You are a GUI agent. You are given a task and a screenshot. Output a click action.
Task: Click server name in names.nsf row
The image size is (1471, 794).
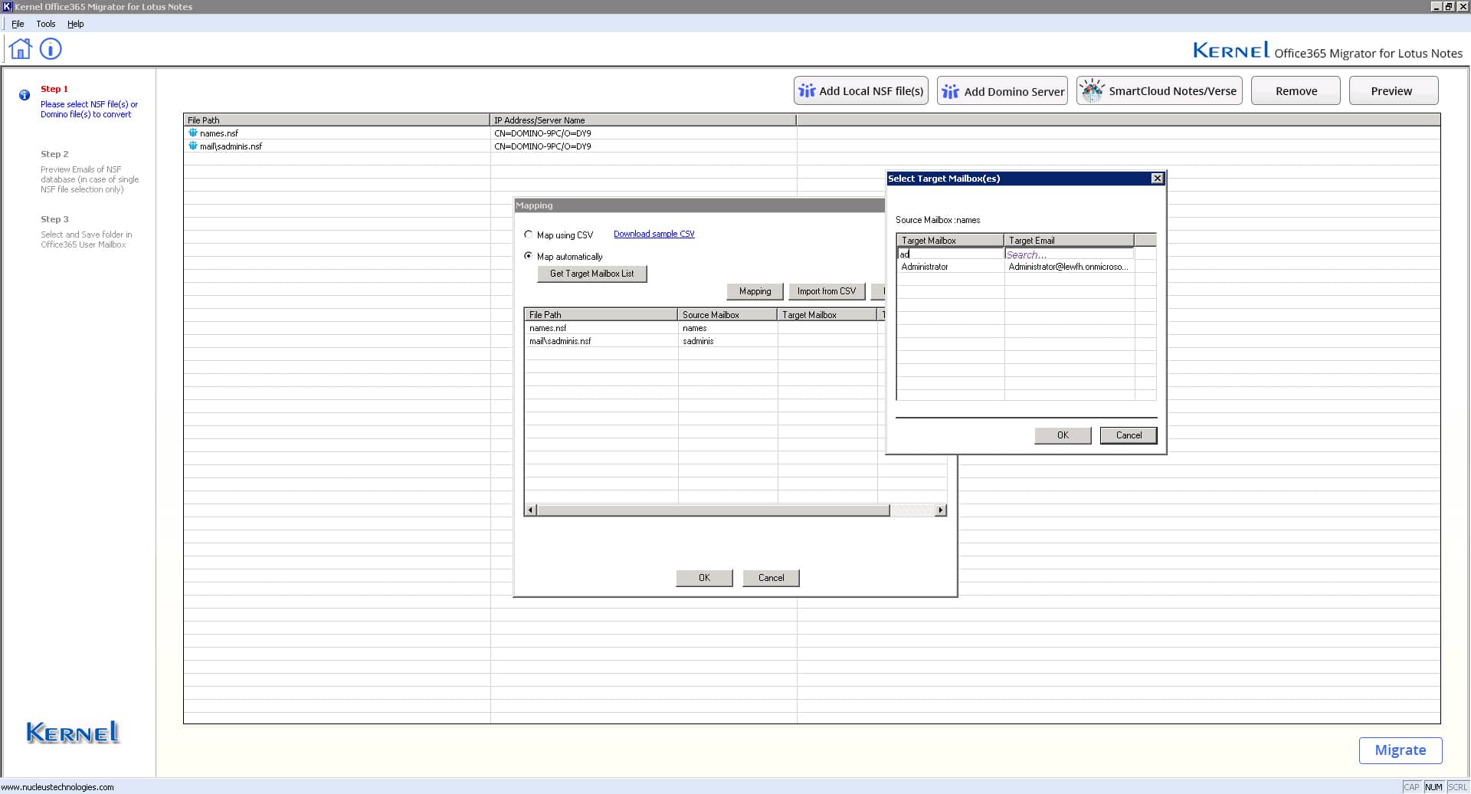pyautogui.click(x=542, y=133)
